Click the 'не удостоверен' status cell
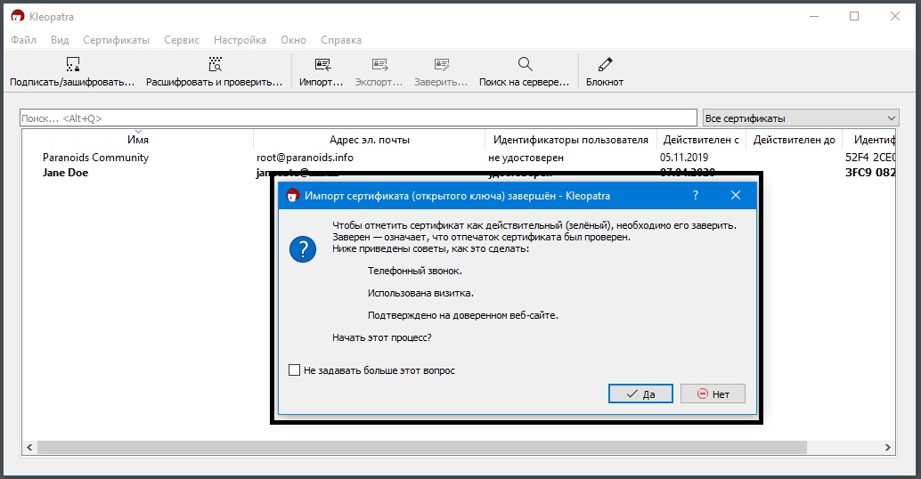The width and height of the screenshot is (921, 479). click(x=526, y=158)
